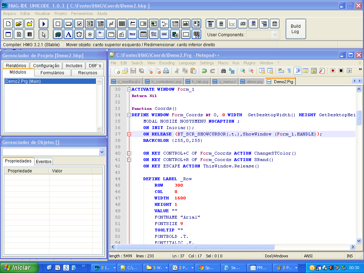The image size is (364, 273).
Task: Select the Timer clock control tool
Action: click(80, 34)
